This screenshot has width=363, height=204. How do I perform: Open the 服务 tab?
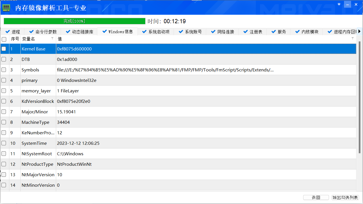pos(278,32)
